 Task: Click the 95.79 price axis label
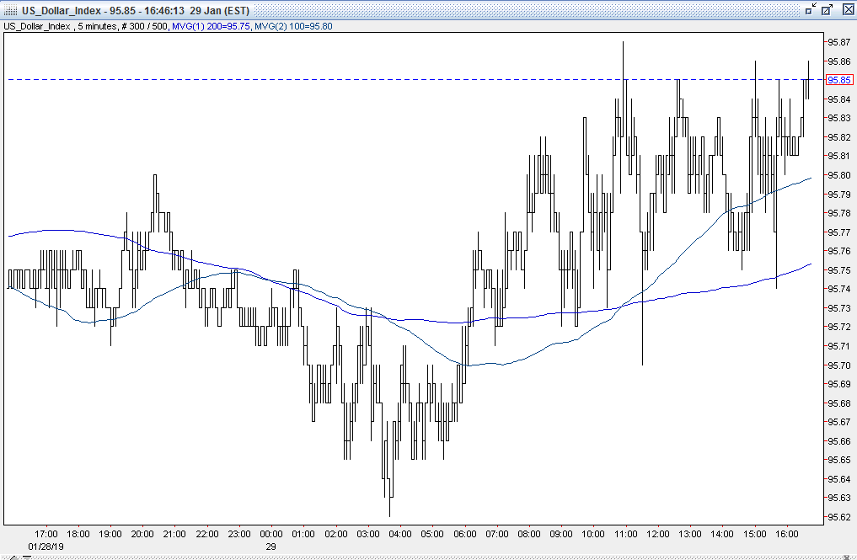(839, 194)
